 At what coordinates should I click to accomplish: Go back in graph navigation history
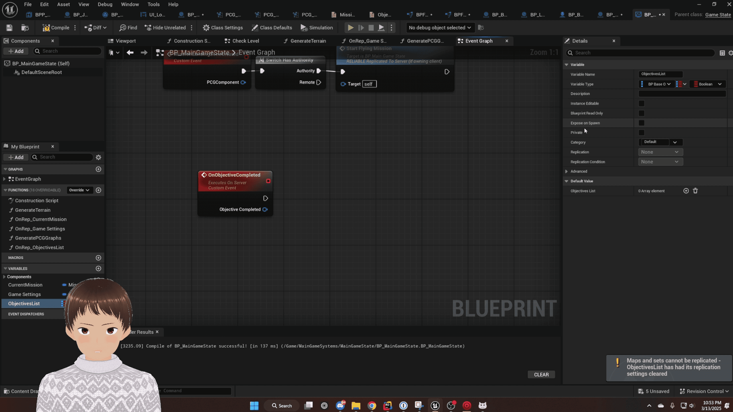click(x=130, y=52)
